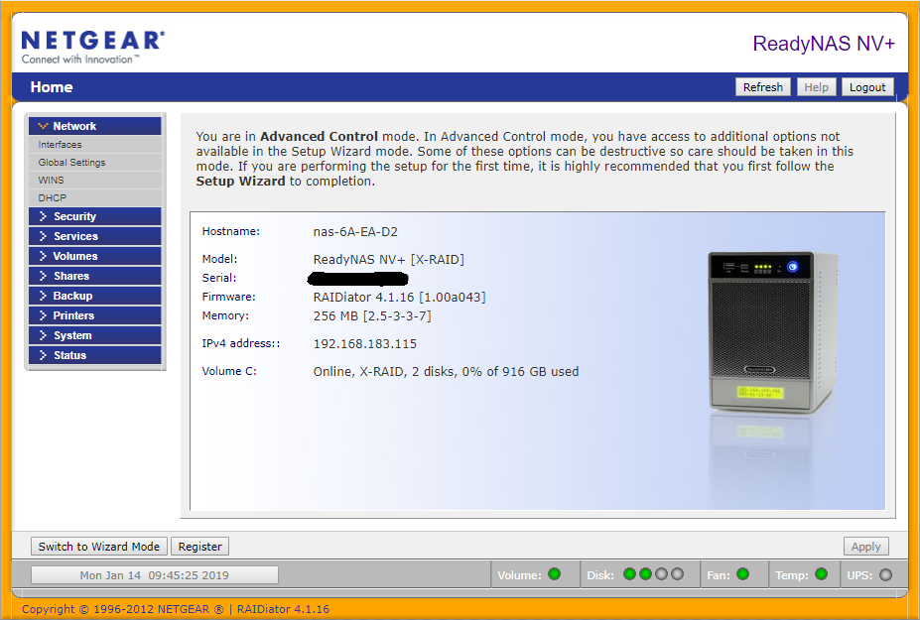Expand the Backup menu section
Image resolution: width=920 pixels, height=620 pixels.
(x=94, y=296)
